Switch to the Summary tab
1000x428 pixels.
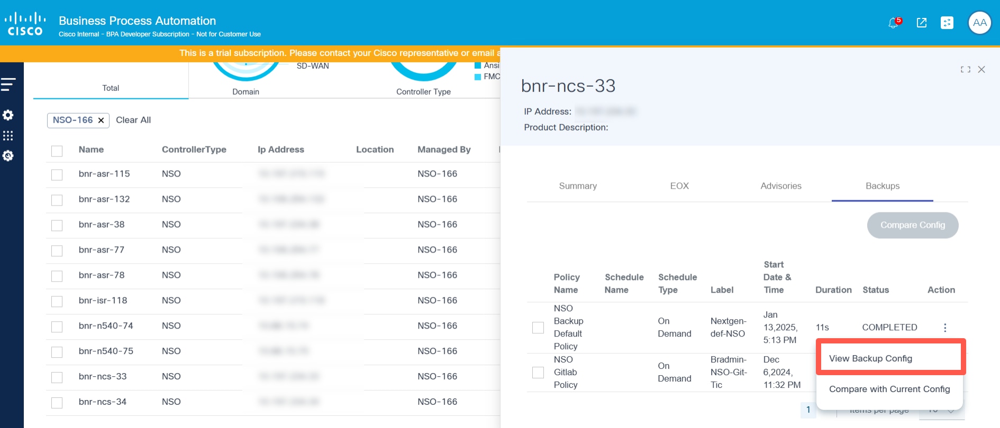(578, 186)
